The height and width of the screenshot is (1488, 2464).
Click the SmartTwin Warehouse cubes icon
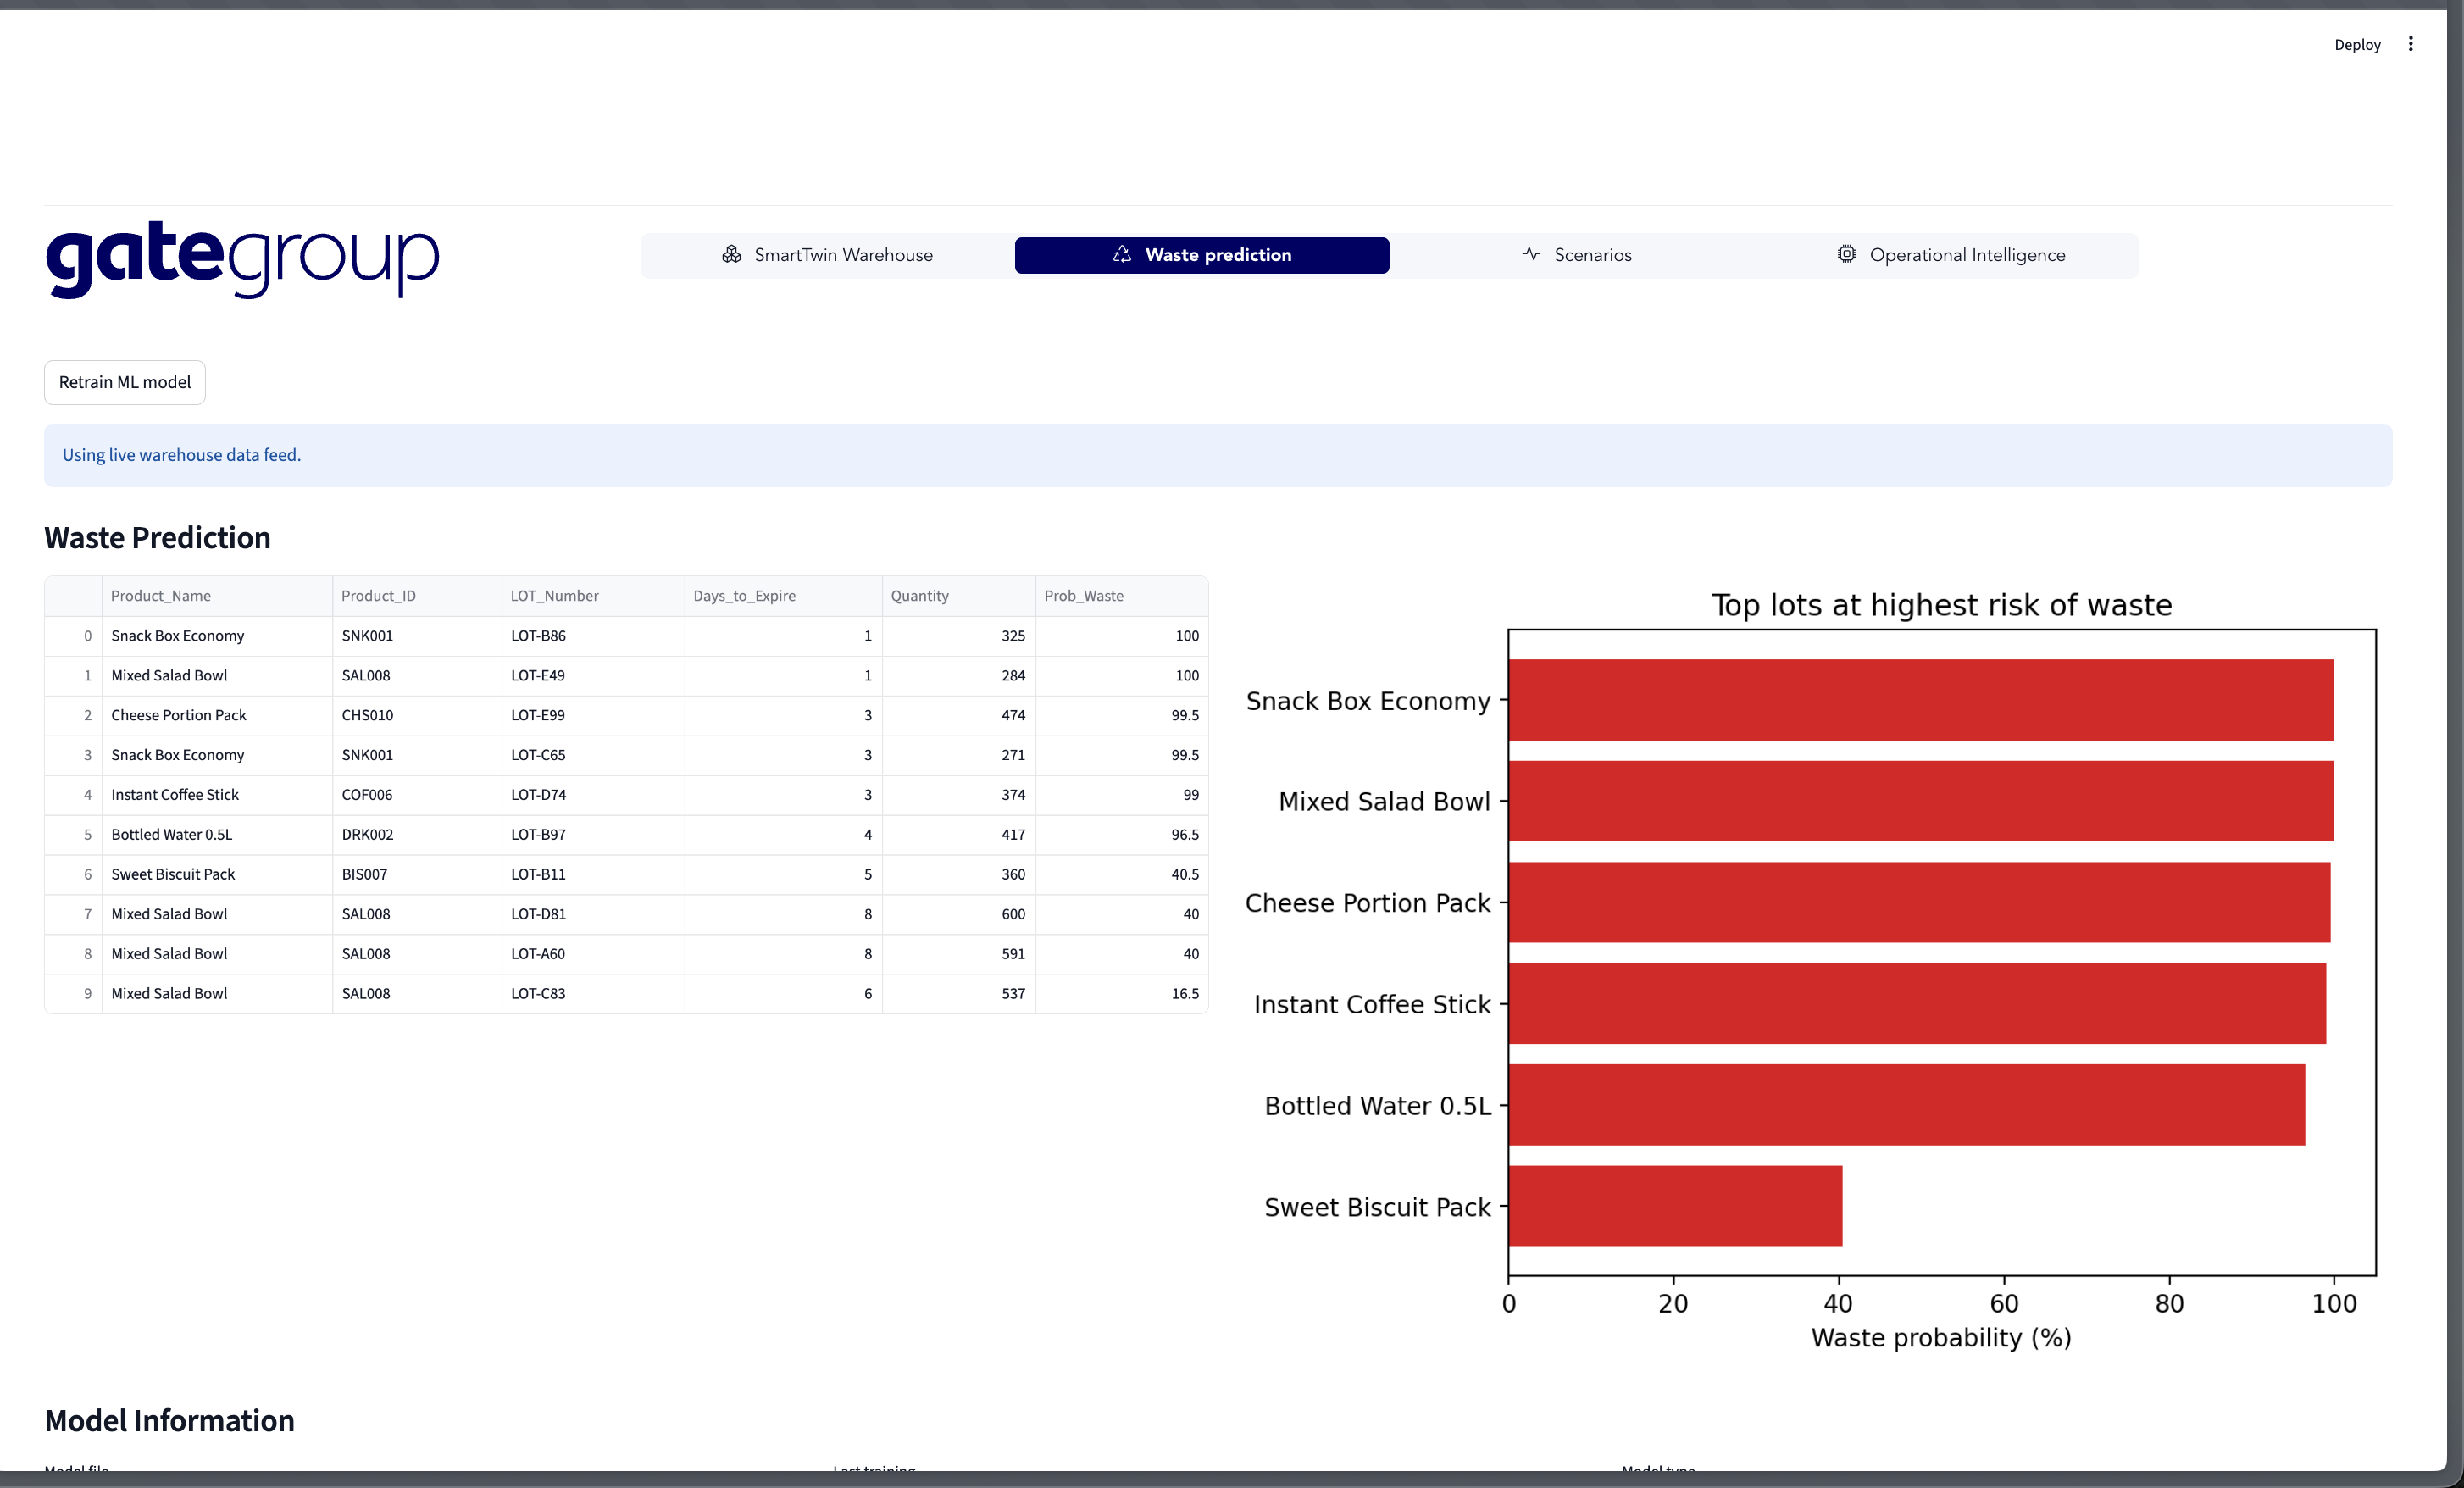coord(731,255)
